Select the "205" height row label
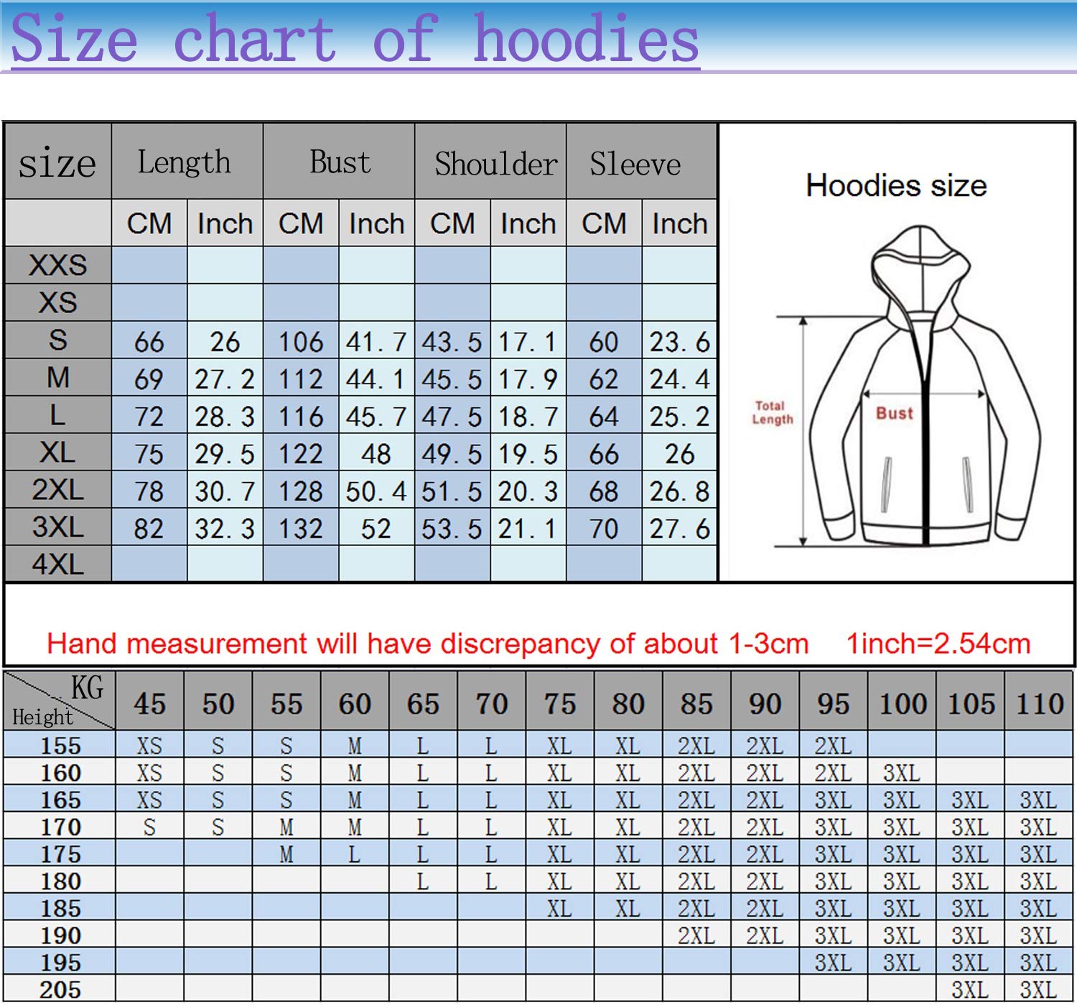This screenshot has height=1005, width=1077. coord(60,990)
